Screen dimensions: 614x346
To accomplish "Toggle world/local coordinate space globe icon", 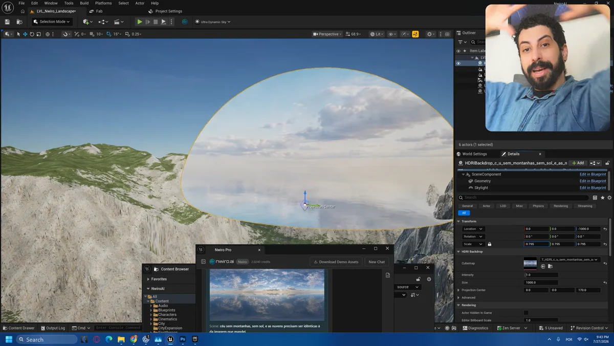I will (x=48, y=34).
